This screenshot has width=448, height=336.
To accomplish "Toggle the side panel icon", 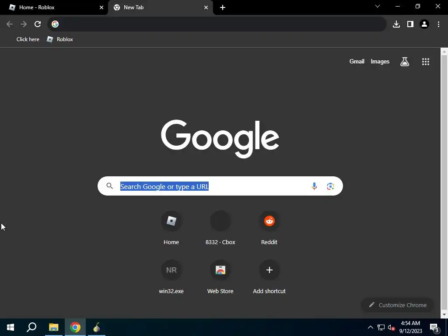I will point(410,24).
